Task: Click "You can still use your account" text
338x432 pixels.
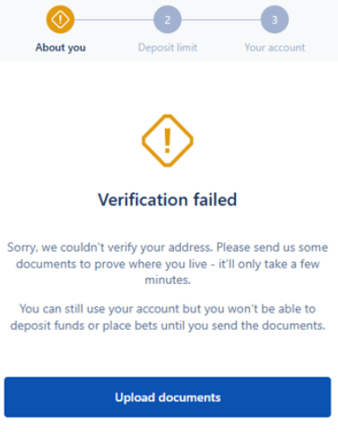Action: [x=100, y=309]
